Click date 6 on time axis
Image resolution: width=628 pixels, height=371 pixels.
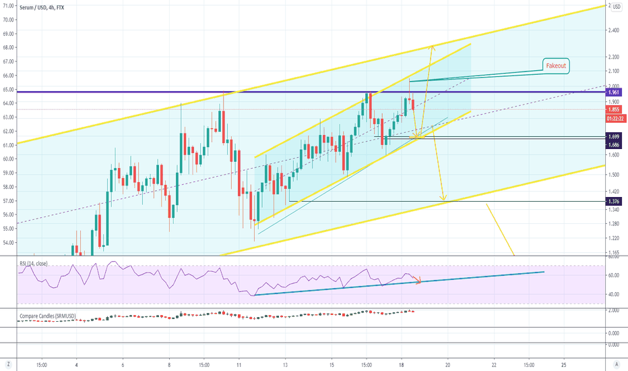tap(123, 365)
